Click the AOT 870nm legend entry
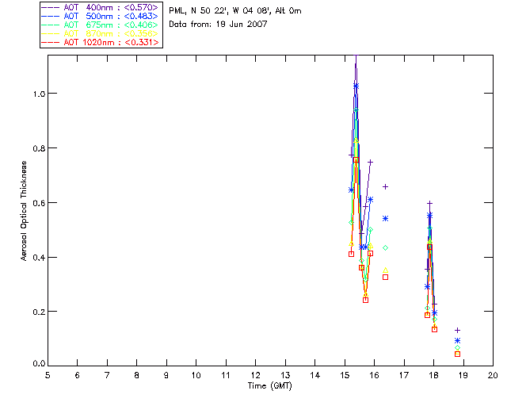This screenshot has width=507, height=406. [101, 33]
